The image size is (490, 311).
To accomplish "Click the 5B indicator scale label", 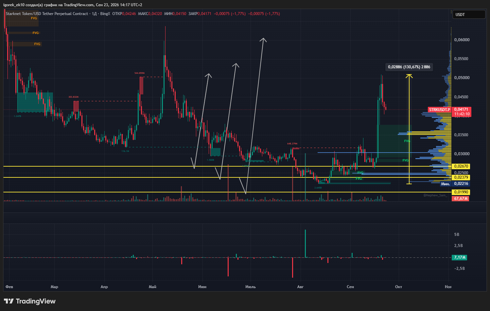I will click(x=457, y=235).
